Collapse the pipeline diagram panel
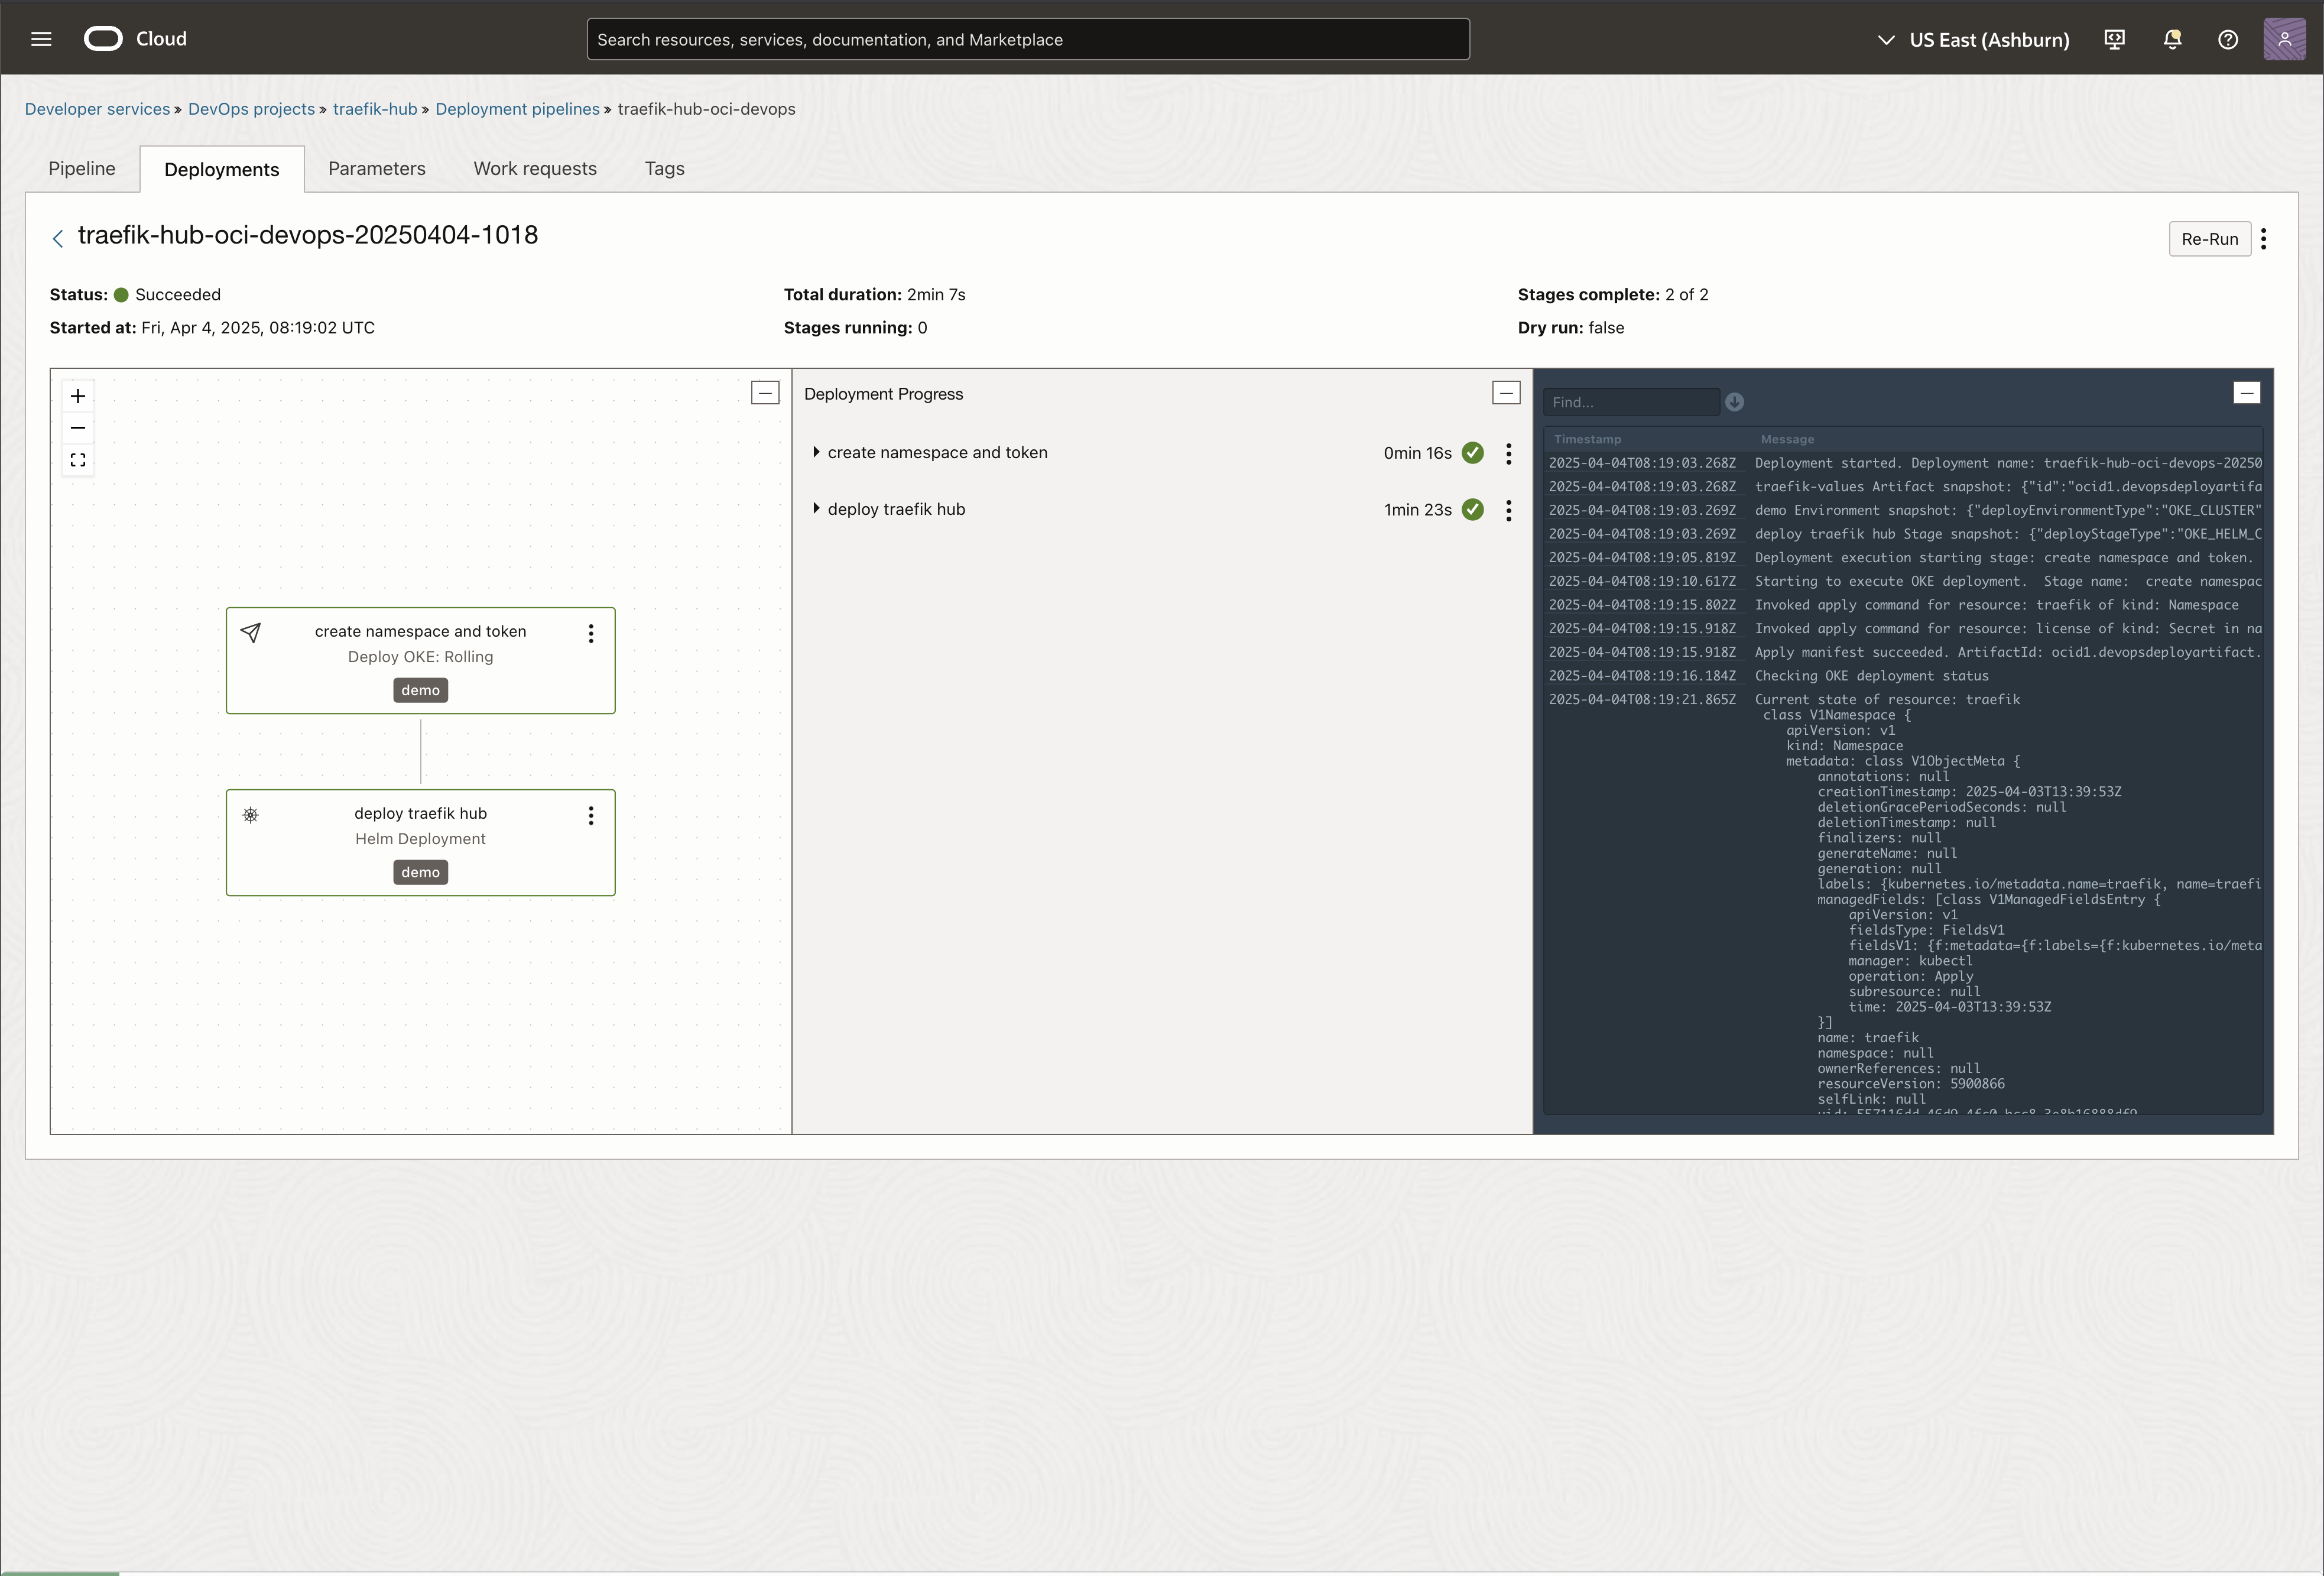This screenshot has width=2324, height=1576. 765,393
